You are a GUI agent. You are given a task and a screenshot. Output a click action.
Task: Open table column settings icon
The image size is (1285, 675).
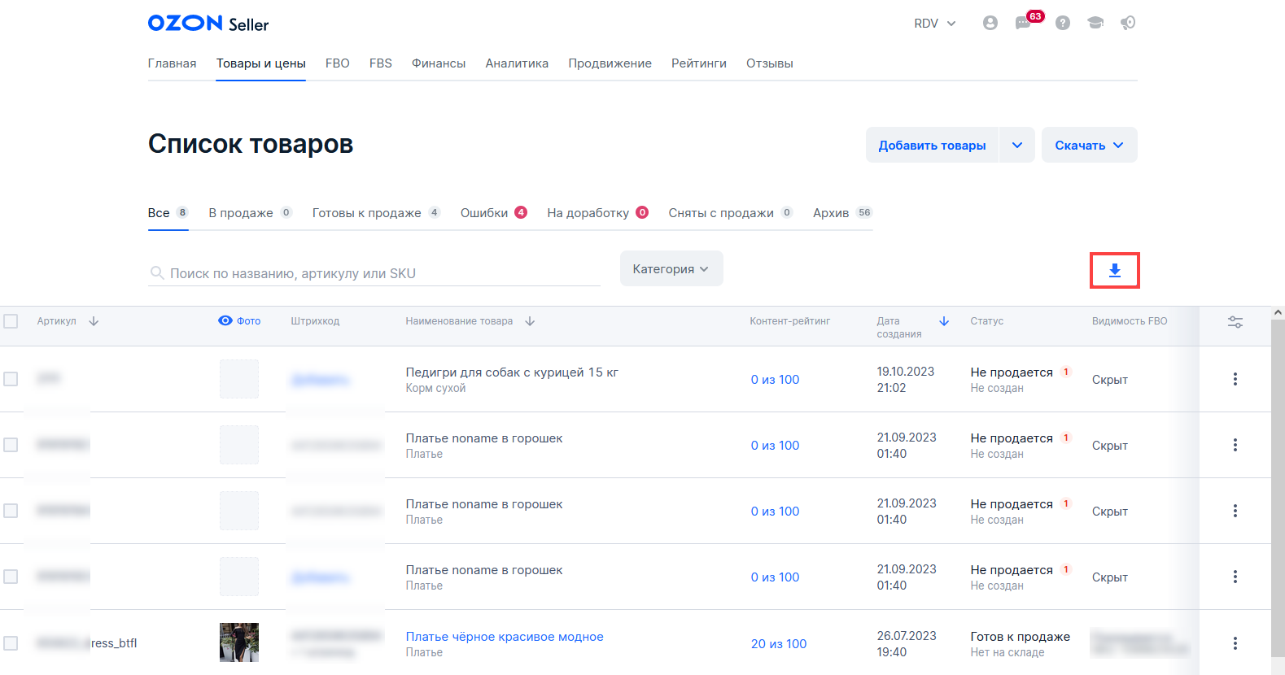pyautogui.click(x=1235, y=322)
